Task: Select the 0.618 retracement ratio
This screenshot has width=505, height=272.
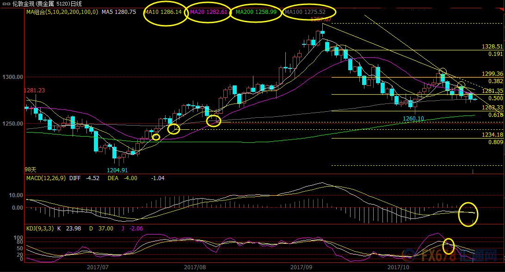Action: click(x=495, y=115)
